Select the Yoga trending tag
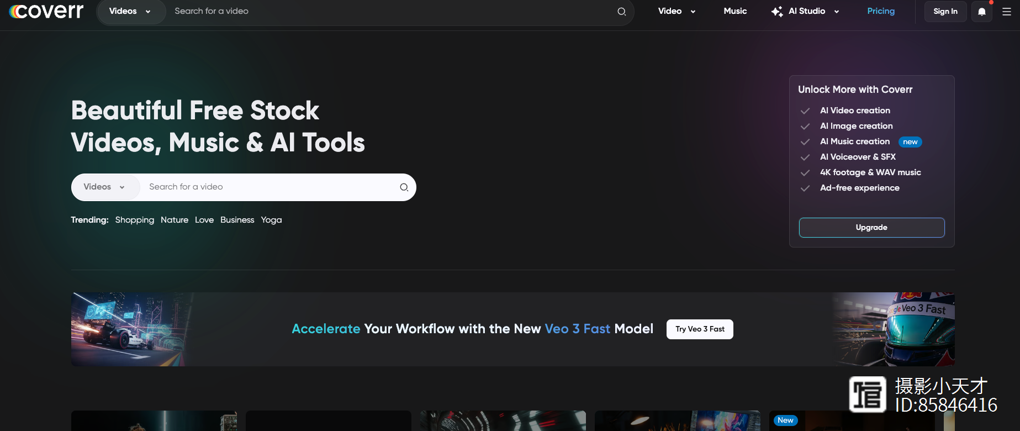This screenshot has height=431, width=1020. 271,220
